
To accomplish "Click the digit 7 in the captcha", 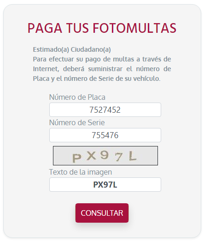I will click(119, 157).
